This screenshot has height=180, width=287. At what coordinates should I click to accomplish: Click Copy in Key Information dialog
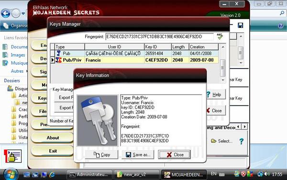tap(101, 155)
